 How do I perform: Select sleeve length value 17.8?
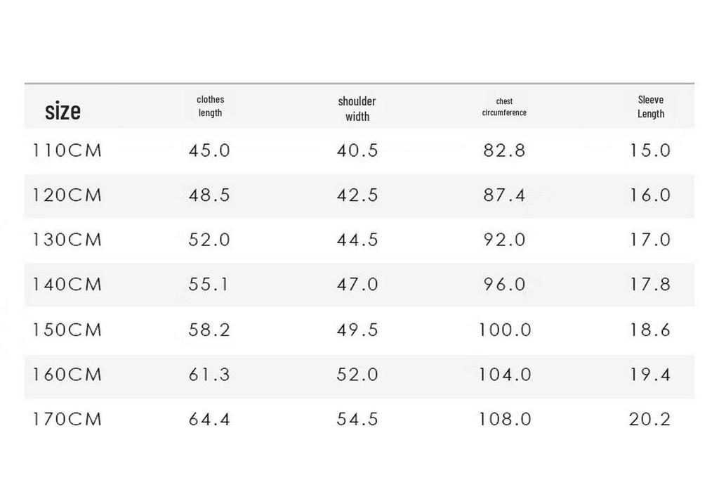coord(650,284)
